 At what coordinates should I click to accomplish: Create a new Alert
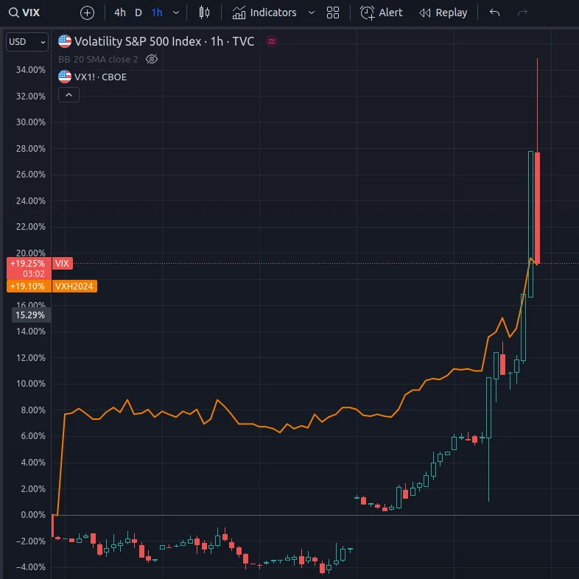pyautogui.click(x=381, y=13)
